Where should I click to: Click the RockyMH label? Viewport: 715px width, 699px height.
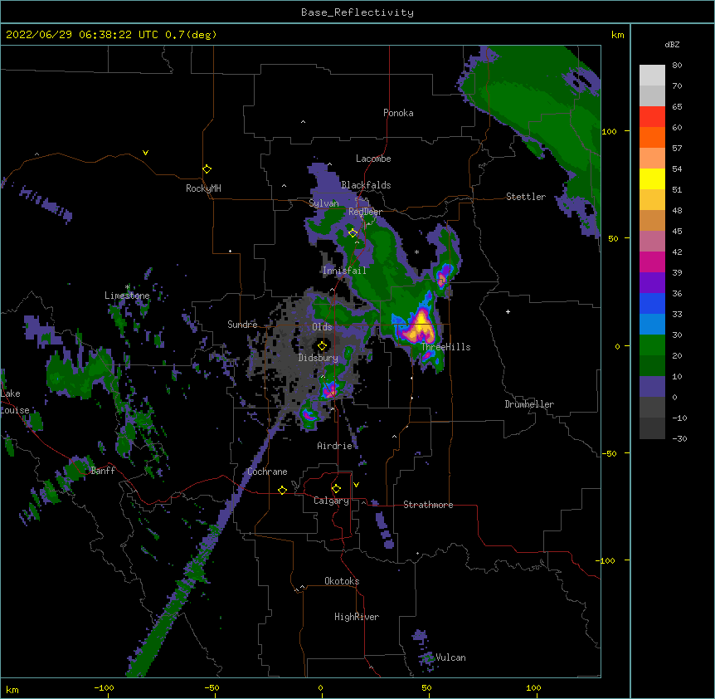coord(203,188)
